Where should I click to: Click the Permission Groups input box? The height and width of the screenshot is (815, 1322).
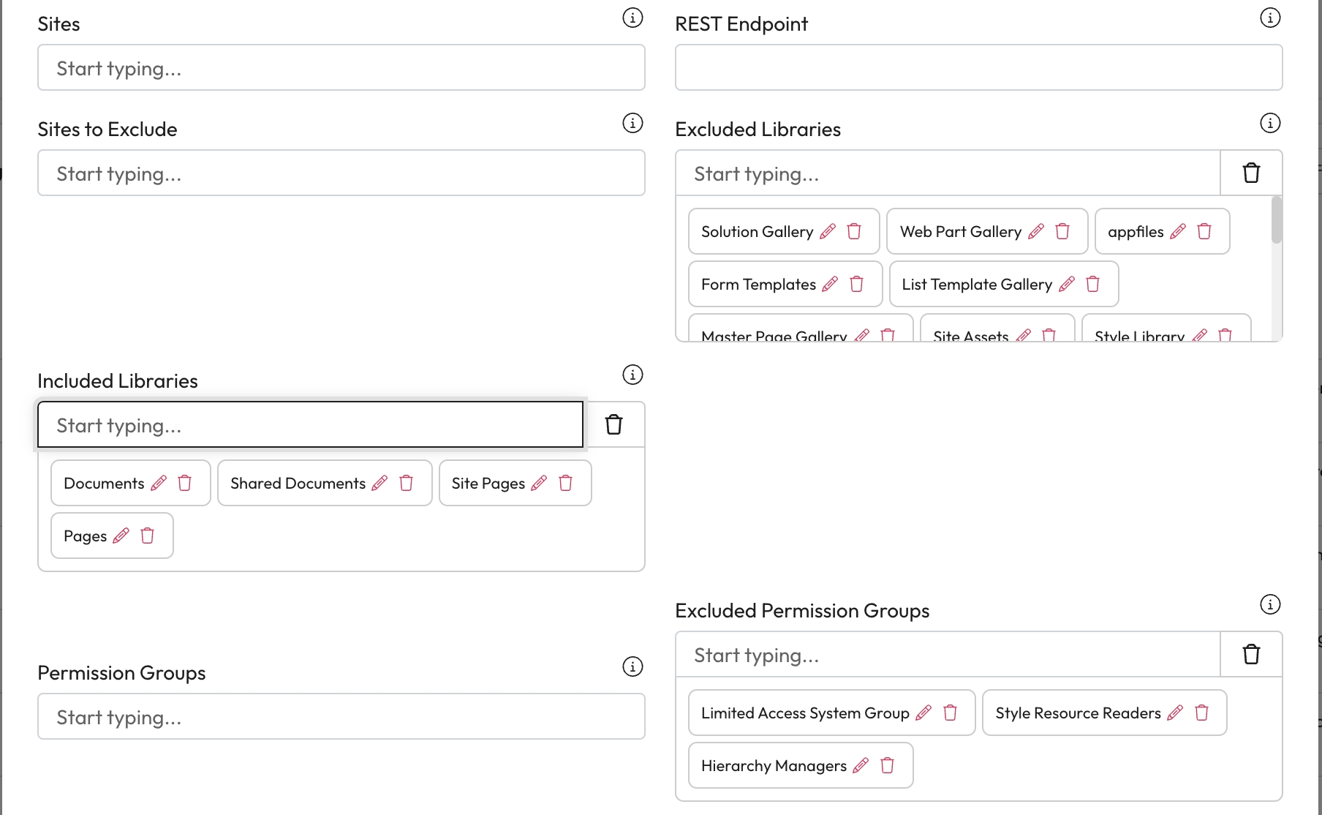[x=341, y=717]
